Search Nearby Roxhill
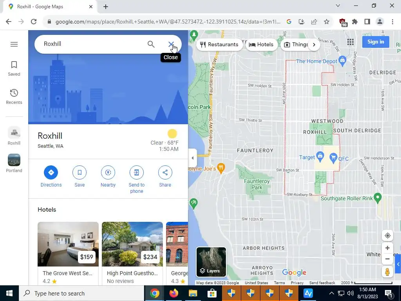 pyautogui.click(x=108, y=176)
